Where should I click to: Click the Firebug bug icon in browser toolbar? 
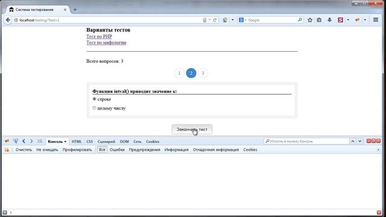(358, 20)
